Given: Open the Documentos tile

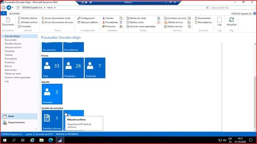Looking at the screenshot, I should click(x=52, y=47).
